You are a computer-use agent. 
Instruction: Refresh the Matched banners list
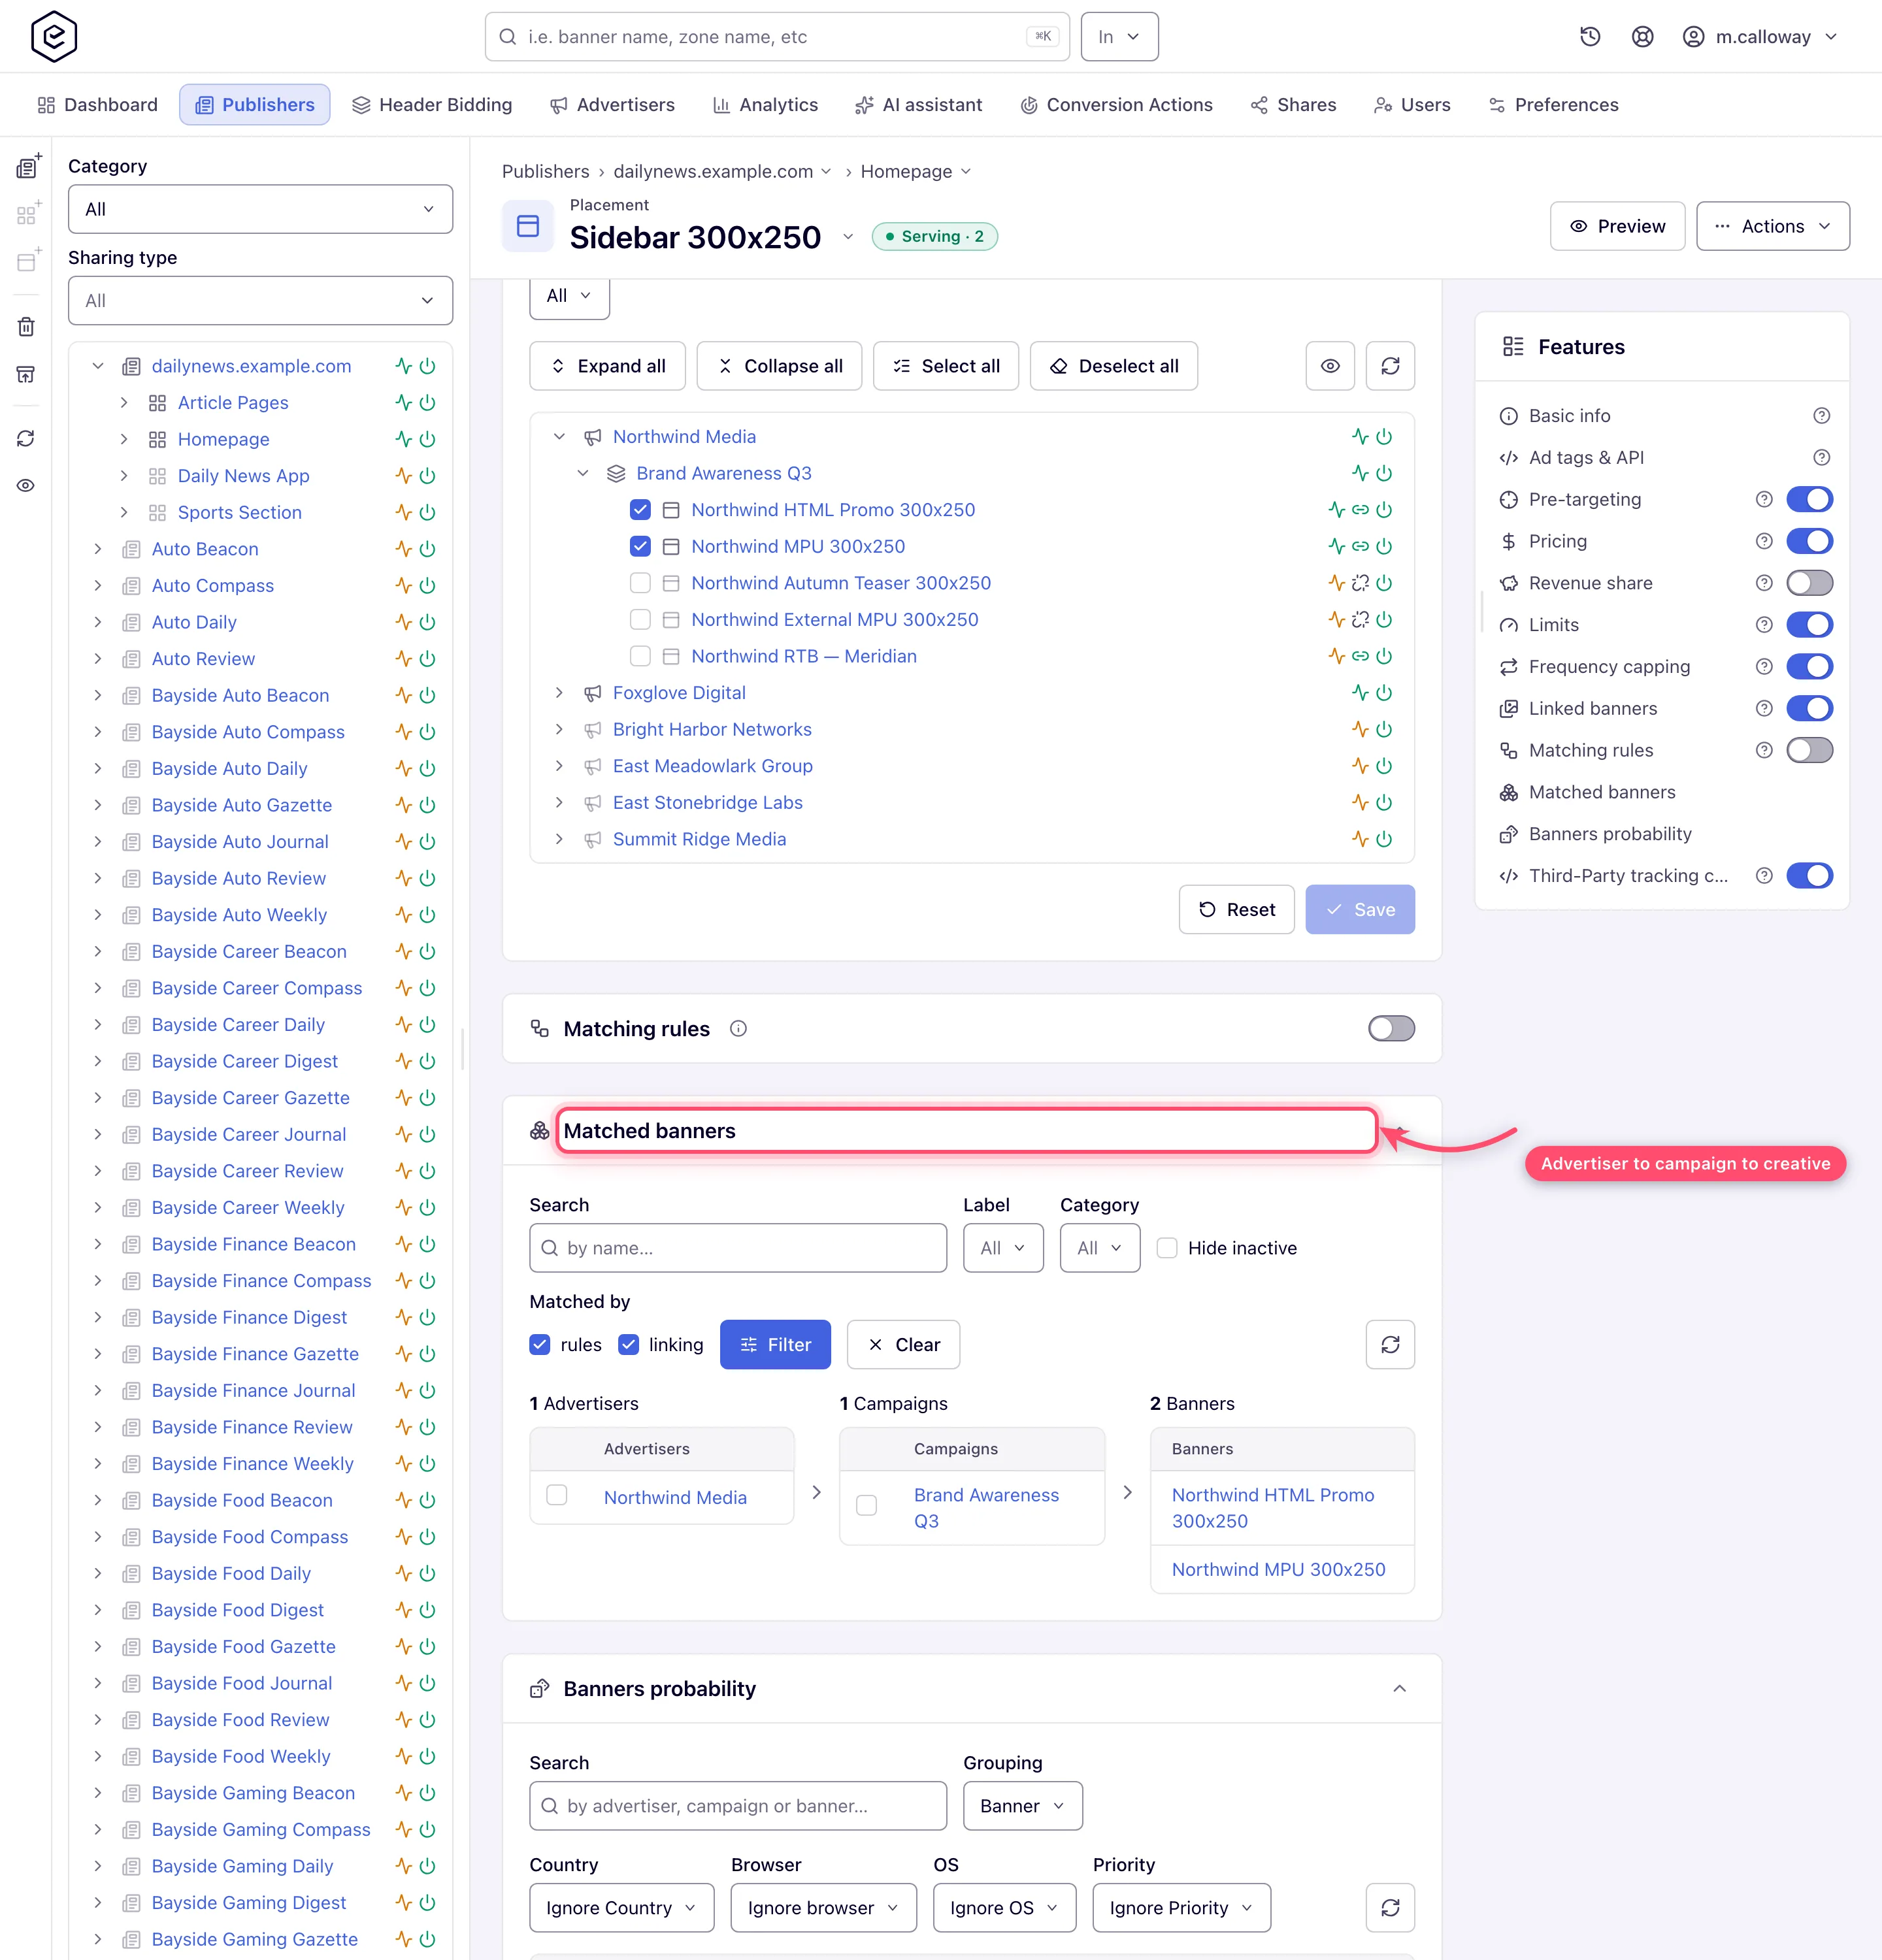pos(1390,1345)
